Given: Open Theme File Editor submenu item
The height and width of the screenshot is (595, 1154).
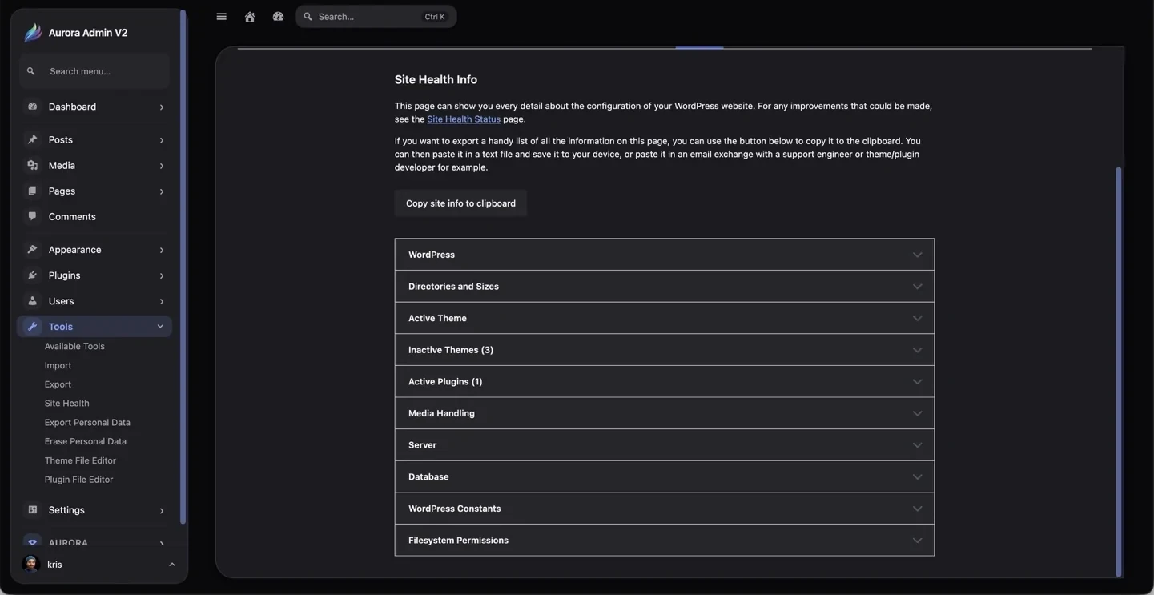Looking at the screenshot, I should coord(80,460).
